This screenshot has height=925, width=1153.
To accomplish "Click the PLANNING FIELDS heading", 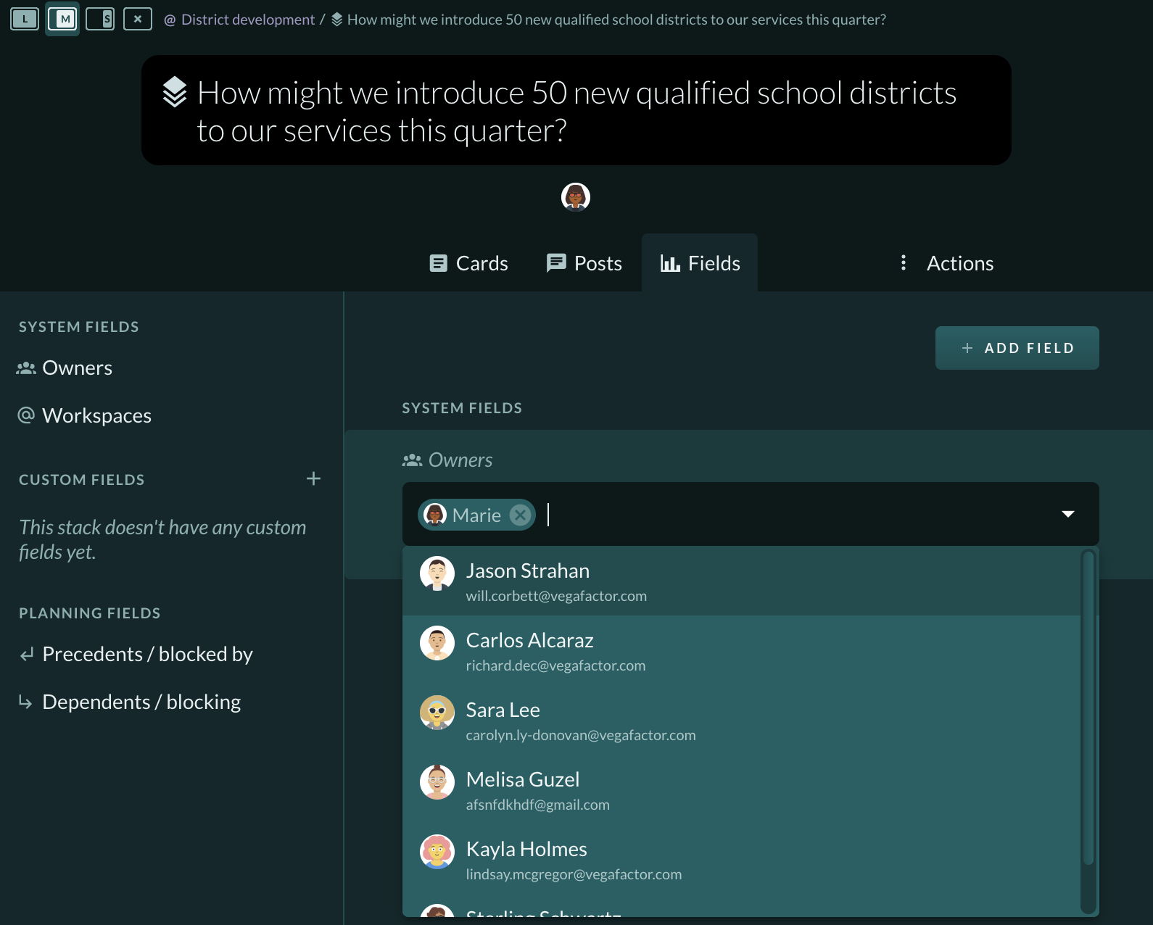I will click(90, 613).
